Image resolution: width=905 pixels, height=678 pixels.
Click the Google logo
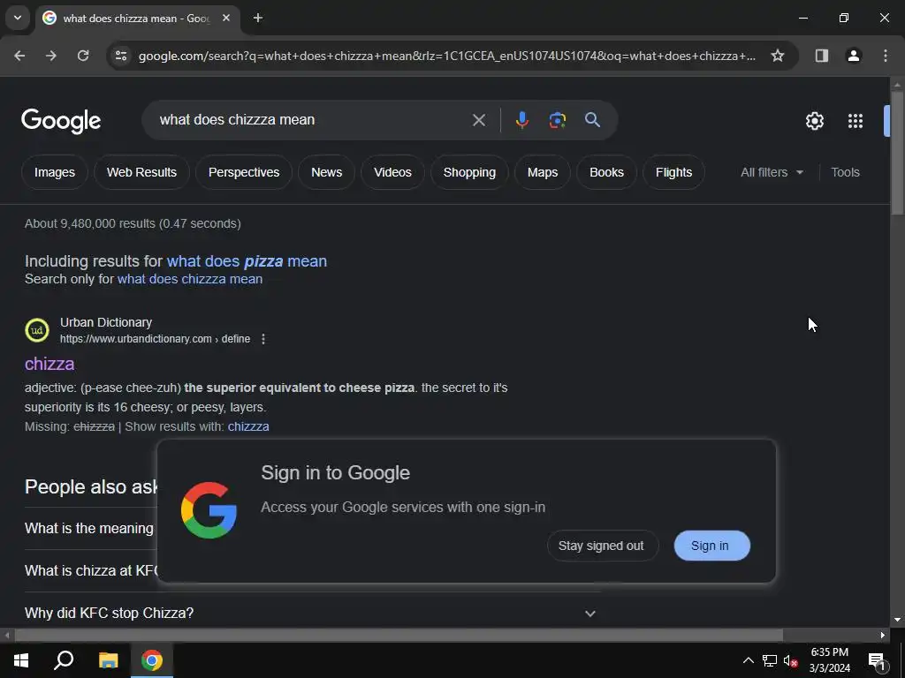[x=61, y=121]
